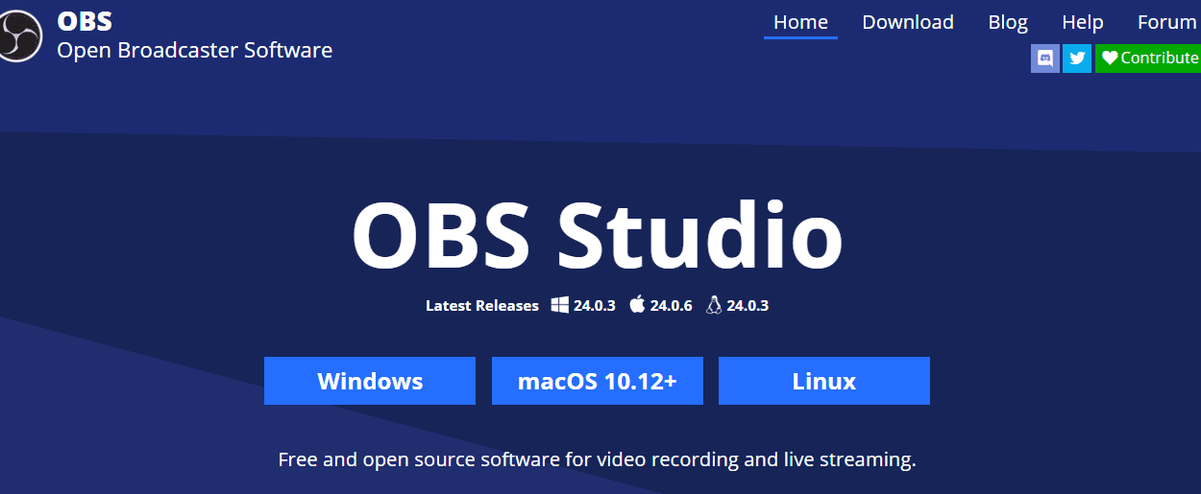Click the Latest Releases label

[x=482, y=306]
